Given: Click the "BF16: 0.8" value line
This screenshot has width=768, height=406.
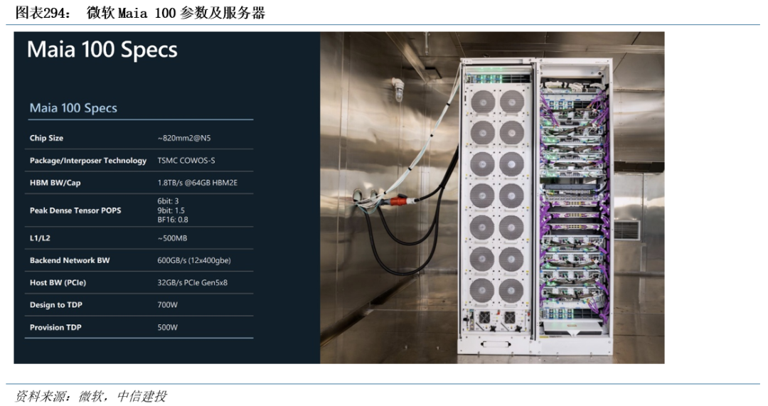Looking at the screenshot, I should click(173, 220).
